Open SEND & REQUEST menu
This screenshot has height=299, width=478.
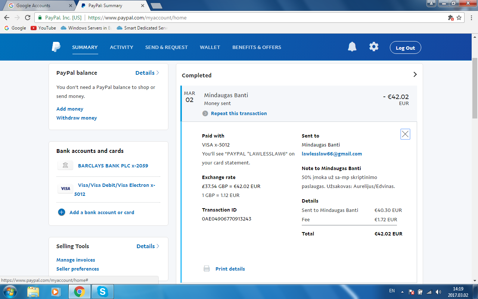pos(167,47)
